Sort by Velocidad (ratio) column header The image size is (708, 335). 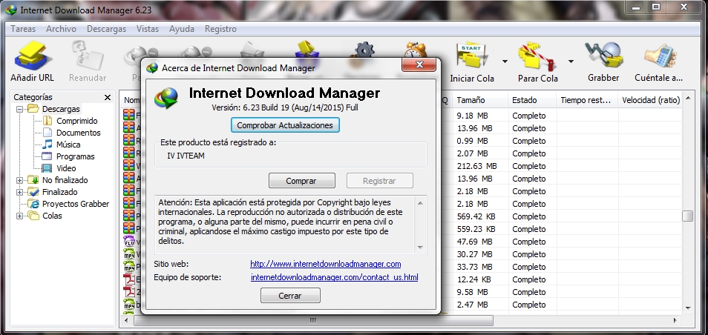pos(650,100)
